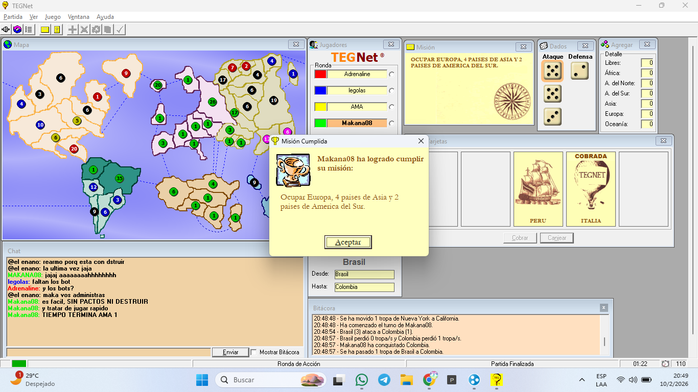Click the red color swatch beside Adrenaline
Viewport: 698px width, 392px height.
320,75
